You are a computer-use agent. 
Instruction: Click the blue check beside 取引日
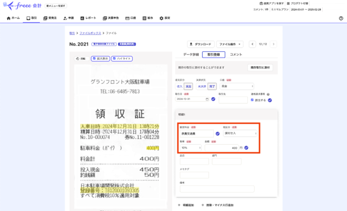[x=213, y=99]
